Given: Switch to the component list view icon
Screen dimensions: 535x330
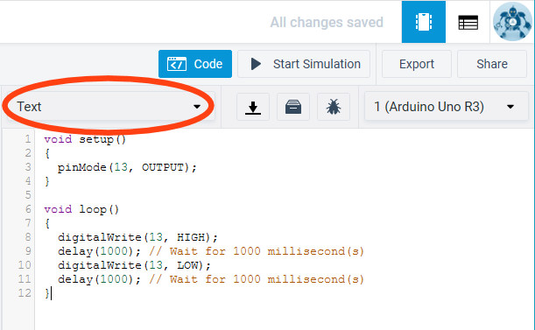Looking at the screenshot, I should click(468, 23).
